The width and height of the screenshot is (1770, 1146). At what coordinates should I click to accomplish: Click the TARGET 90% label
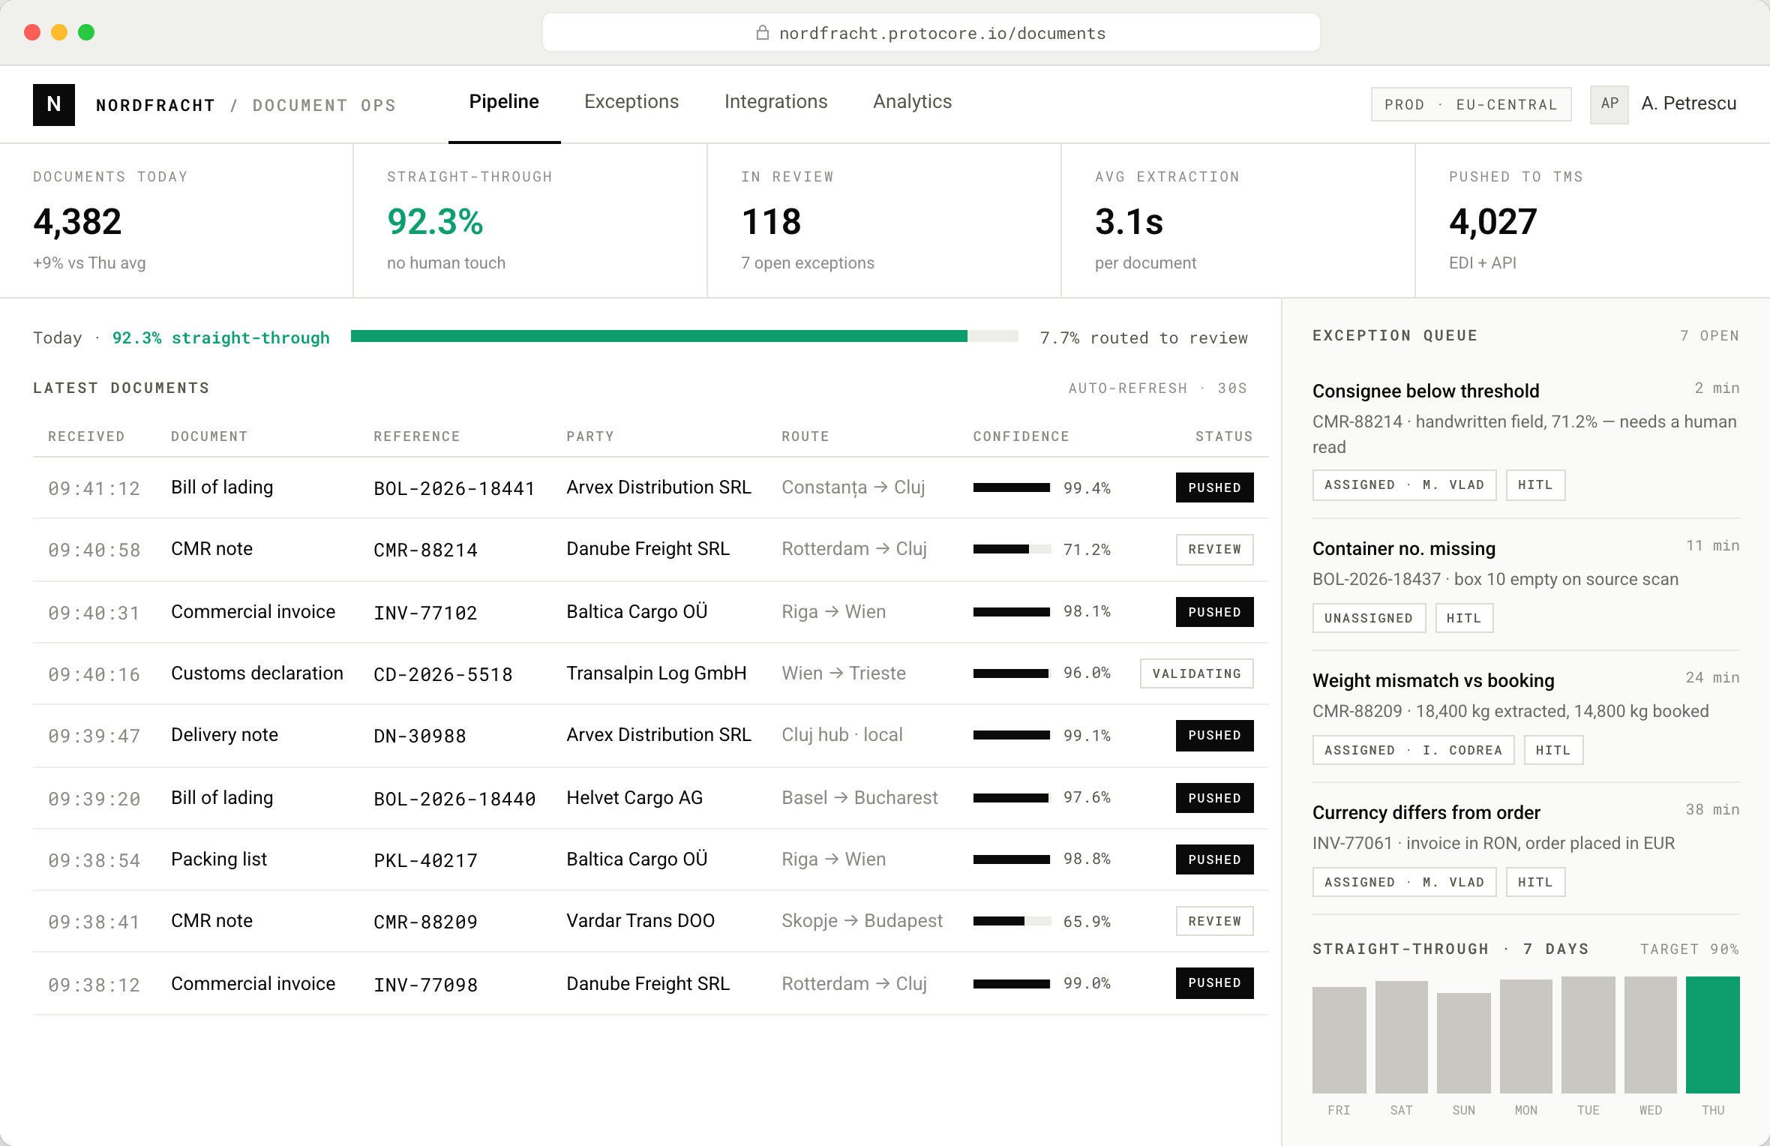pyautogui.click(x=1689, y=949)
